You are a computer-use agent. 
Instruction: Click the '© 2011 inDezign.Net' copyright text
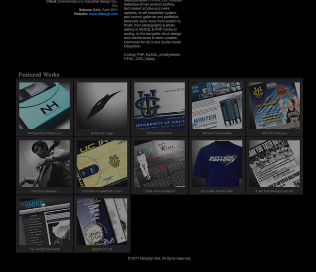click(x=159, y=258)
